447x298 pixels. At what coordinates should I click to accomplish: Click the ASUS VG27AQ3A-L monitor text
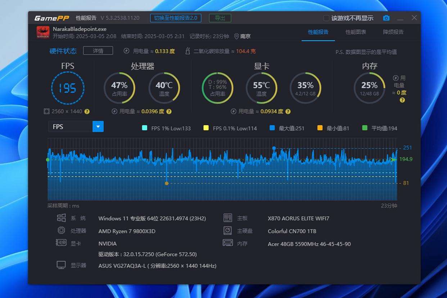pos(157,266)
